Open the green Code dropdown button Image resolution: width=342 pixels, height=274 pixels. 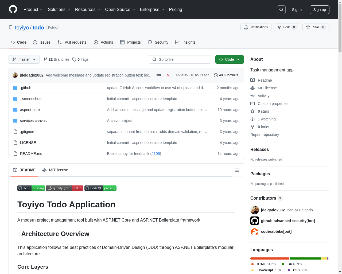(230, 59)
